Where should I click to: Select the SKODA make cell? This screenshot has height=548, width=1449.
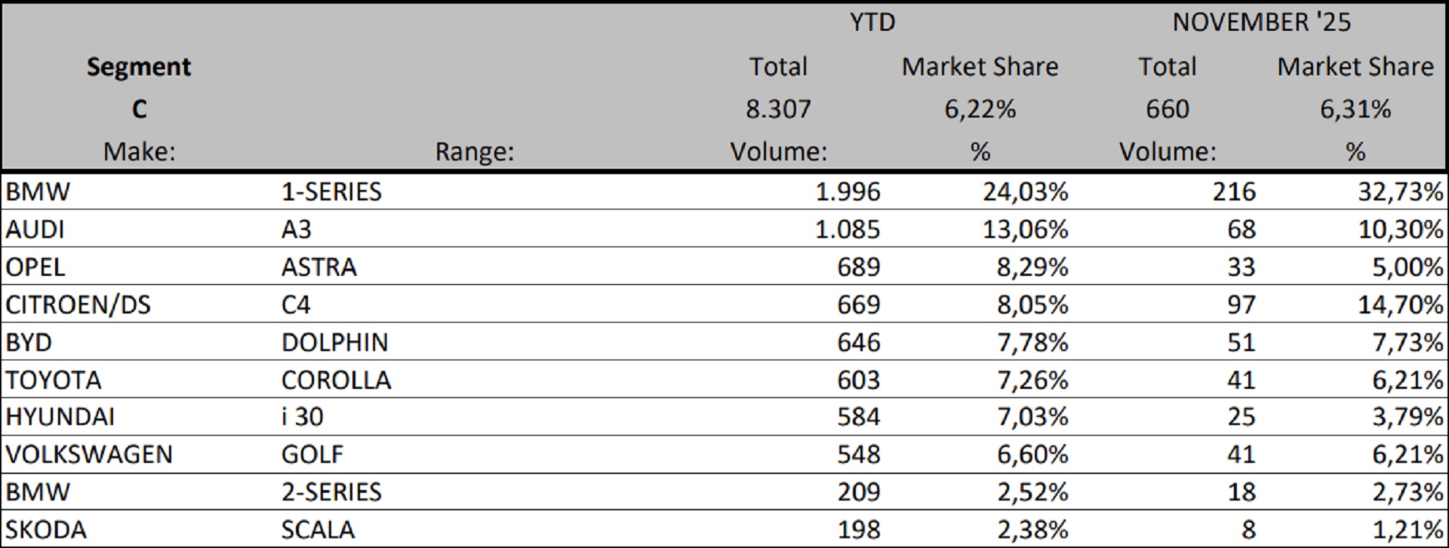[45, 530]
